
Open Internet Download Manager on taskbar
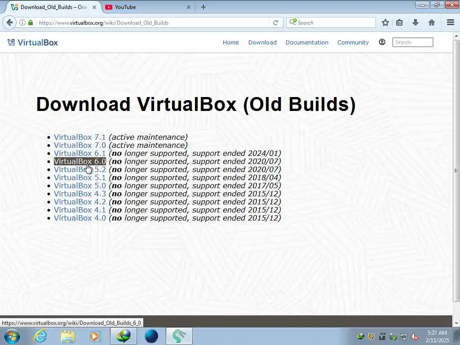(x=123, y=336)
